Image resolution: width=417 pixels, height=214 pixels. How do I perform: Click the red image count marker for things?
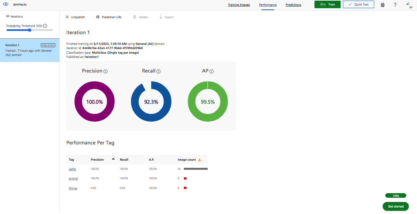(x=185, y=188)
